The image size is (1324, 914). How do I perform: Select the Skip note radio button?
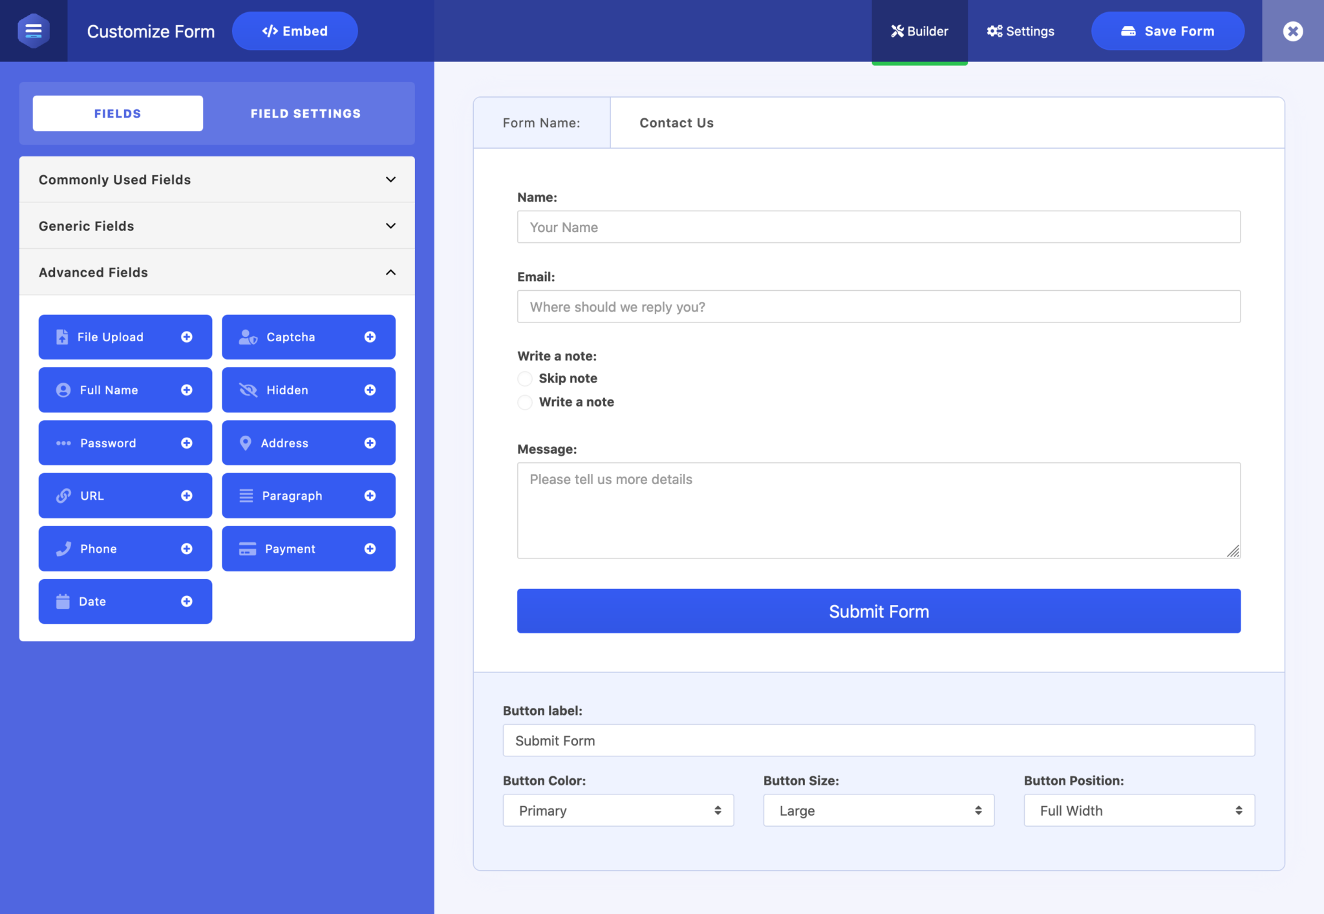point(524,378)
